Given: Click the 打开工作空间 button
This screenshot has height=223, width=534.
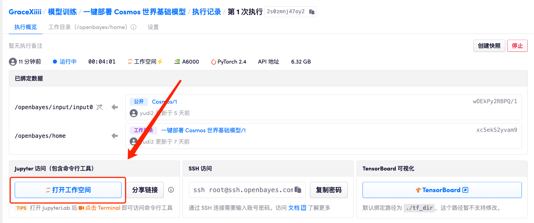Looking at the screenshot, I should (68, 190).
